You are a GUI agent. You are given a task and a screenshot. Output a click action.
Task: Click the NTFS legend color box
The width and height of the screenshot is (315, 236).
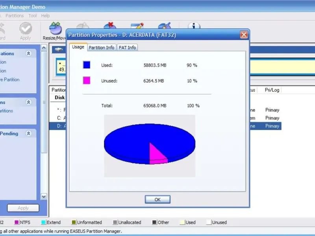click(x=17, y=222)
